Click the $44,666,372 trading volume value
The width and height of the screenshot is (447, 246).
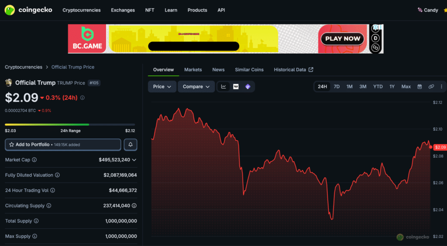point(123,190)
